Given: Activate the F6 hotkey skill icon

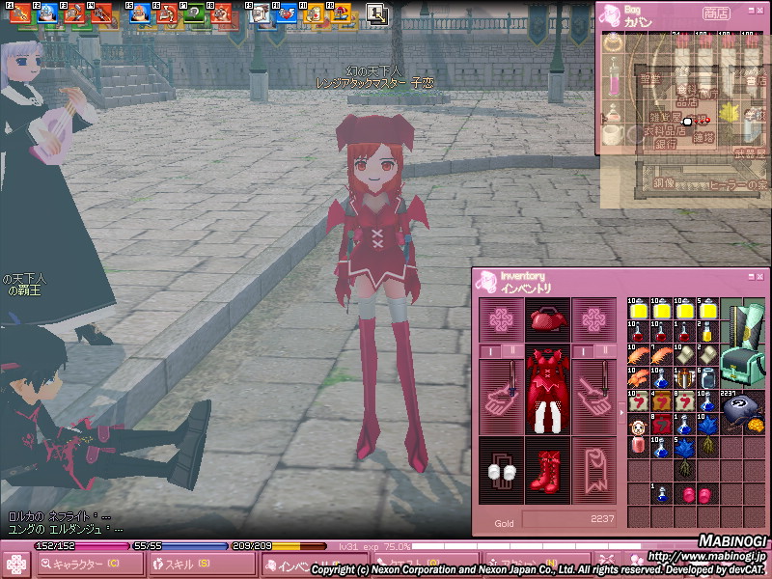Looking at the screenshot, I should point(166,14).
